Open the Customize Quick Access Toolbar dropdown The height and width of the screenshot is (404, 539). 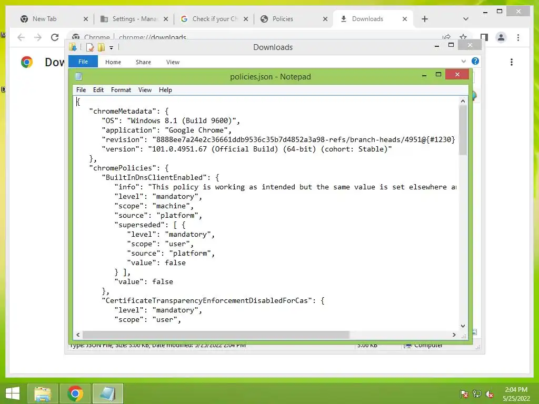pos(112,48)
